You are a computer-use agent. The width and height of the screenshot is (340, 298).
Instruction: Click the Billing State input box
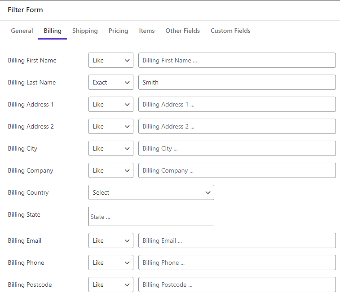[151, 216]
